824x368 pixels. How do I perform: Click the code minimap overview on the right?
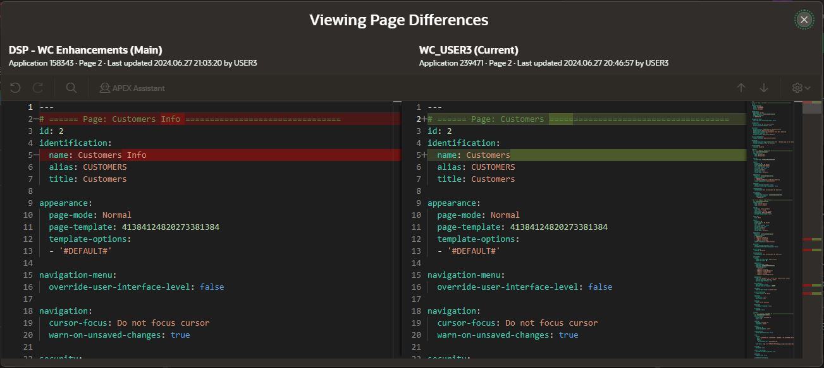pyautogui.click(x=774, y=230)
